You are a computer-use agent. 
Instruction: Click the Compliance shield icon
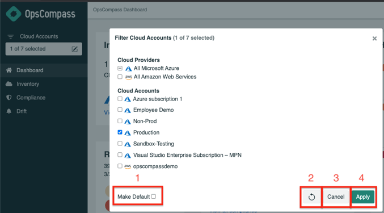[9, 98]
